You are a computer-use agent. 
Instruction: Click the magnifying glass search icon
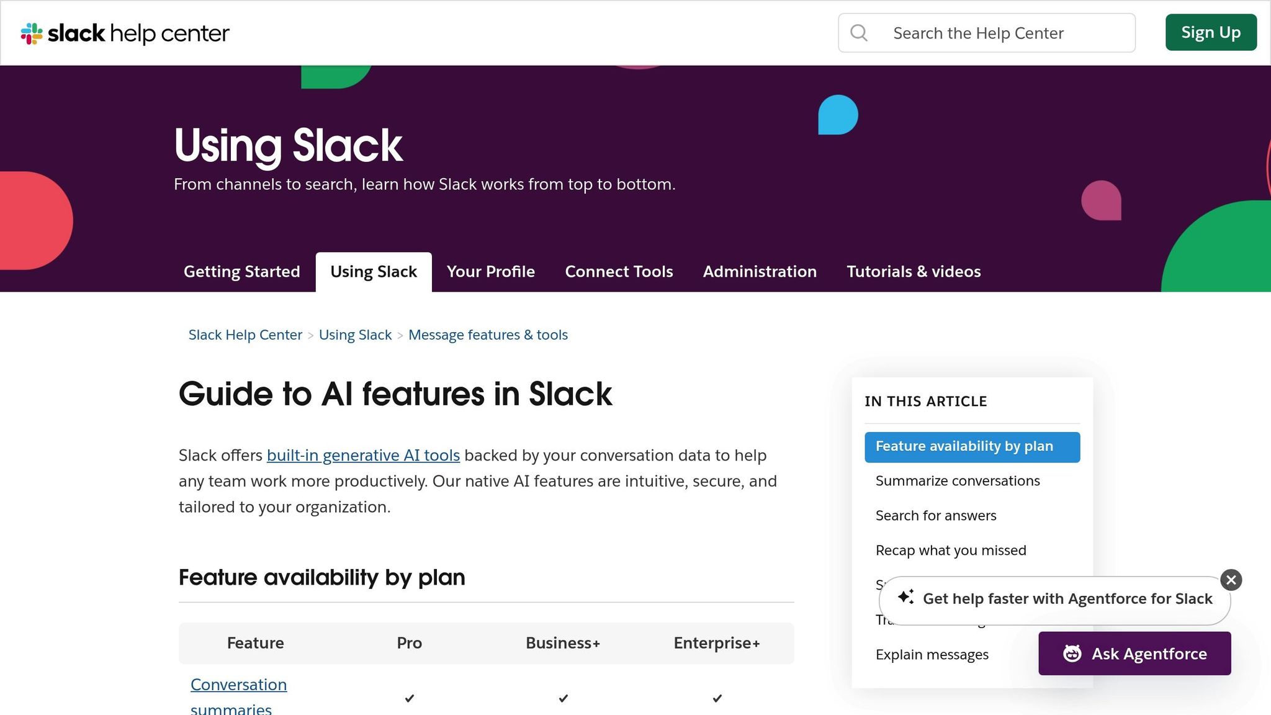pos(859,32)
